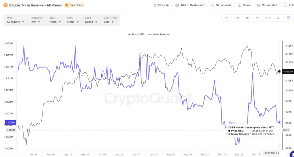Click the $109.8K current price marker
The width and height of the screenshot is (294, 157).
288,72
